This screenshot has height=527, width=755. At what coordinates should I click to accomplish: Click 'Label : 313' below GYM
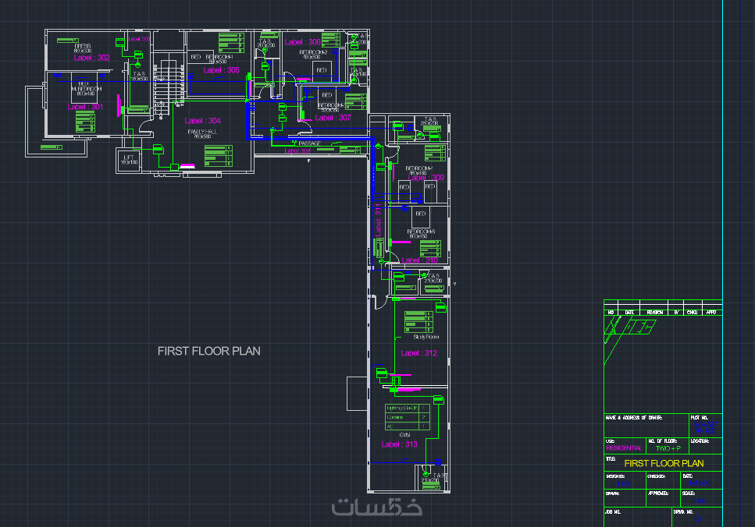click(399, 444)
